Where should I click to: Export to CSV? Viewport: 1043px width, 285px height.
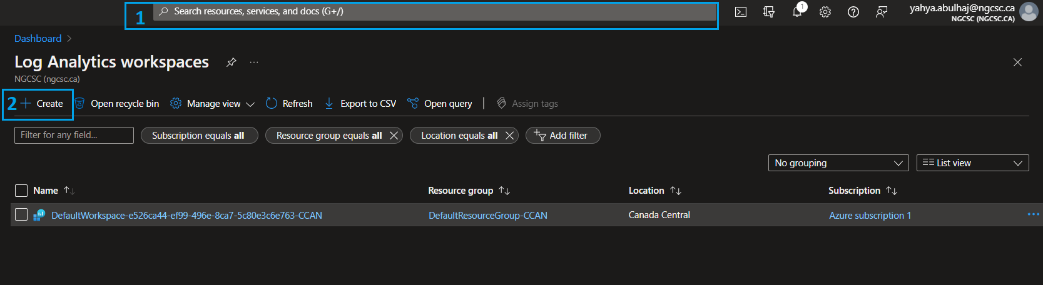tap(360, 104)
